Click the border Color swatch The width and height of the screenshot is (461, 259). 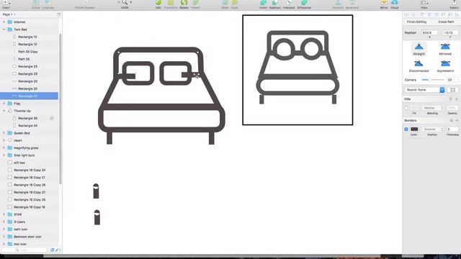point(414,129)
